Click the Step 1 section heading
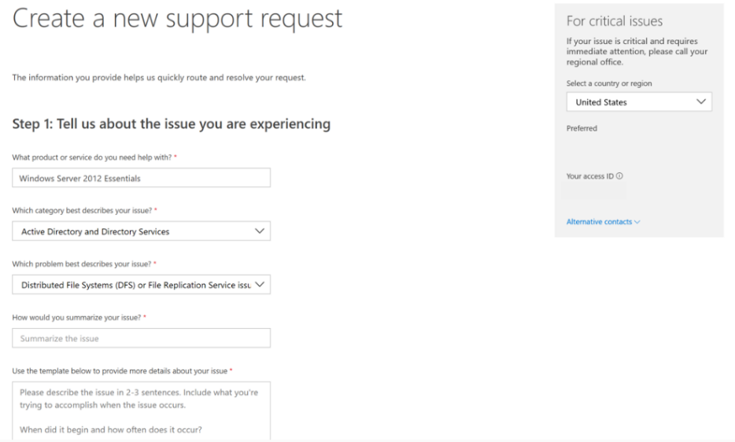The image size is (735, 442). coord(172,124)
